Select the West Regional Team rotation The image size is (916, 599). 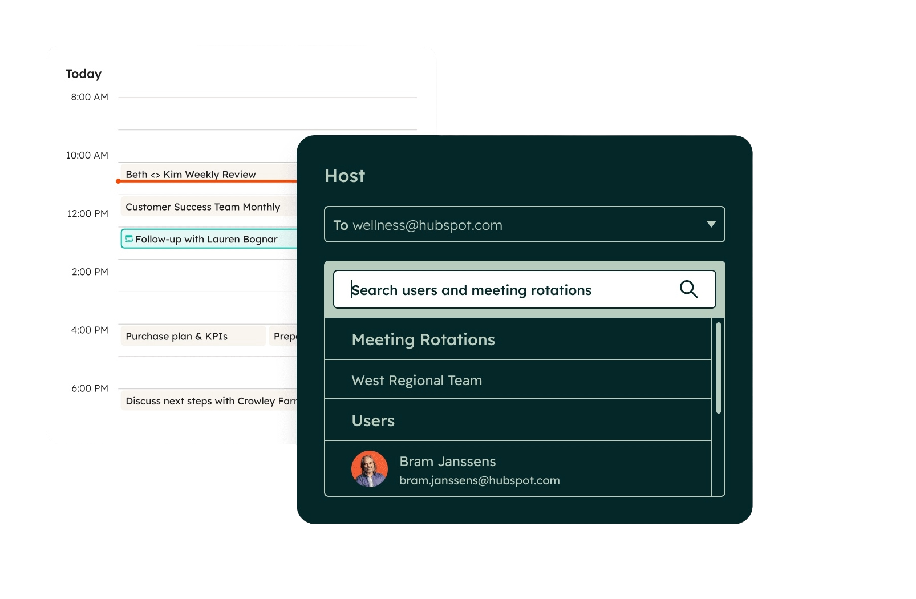click(417, 380)
